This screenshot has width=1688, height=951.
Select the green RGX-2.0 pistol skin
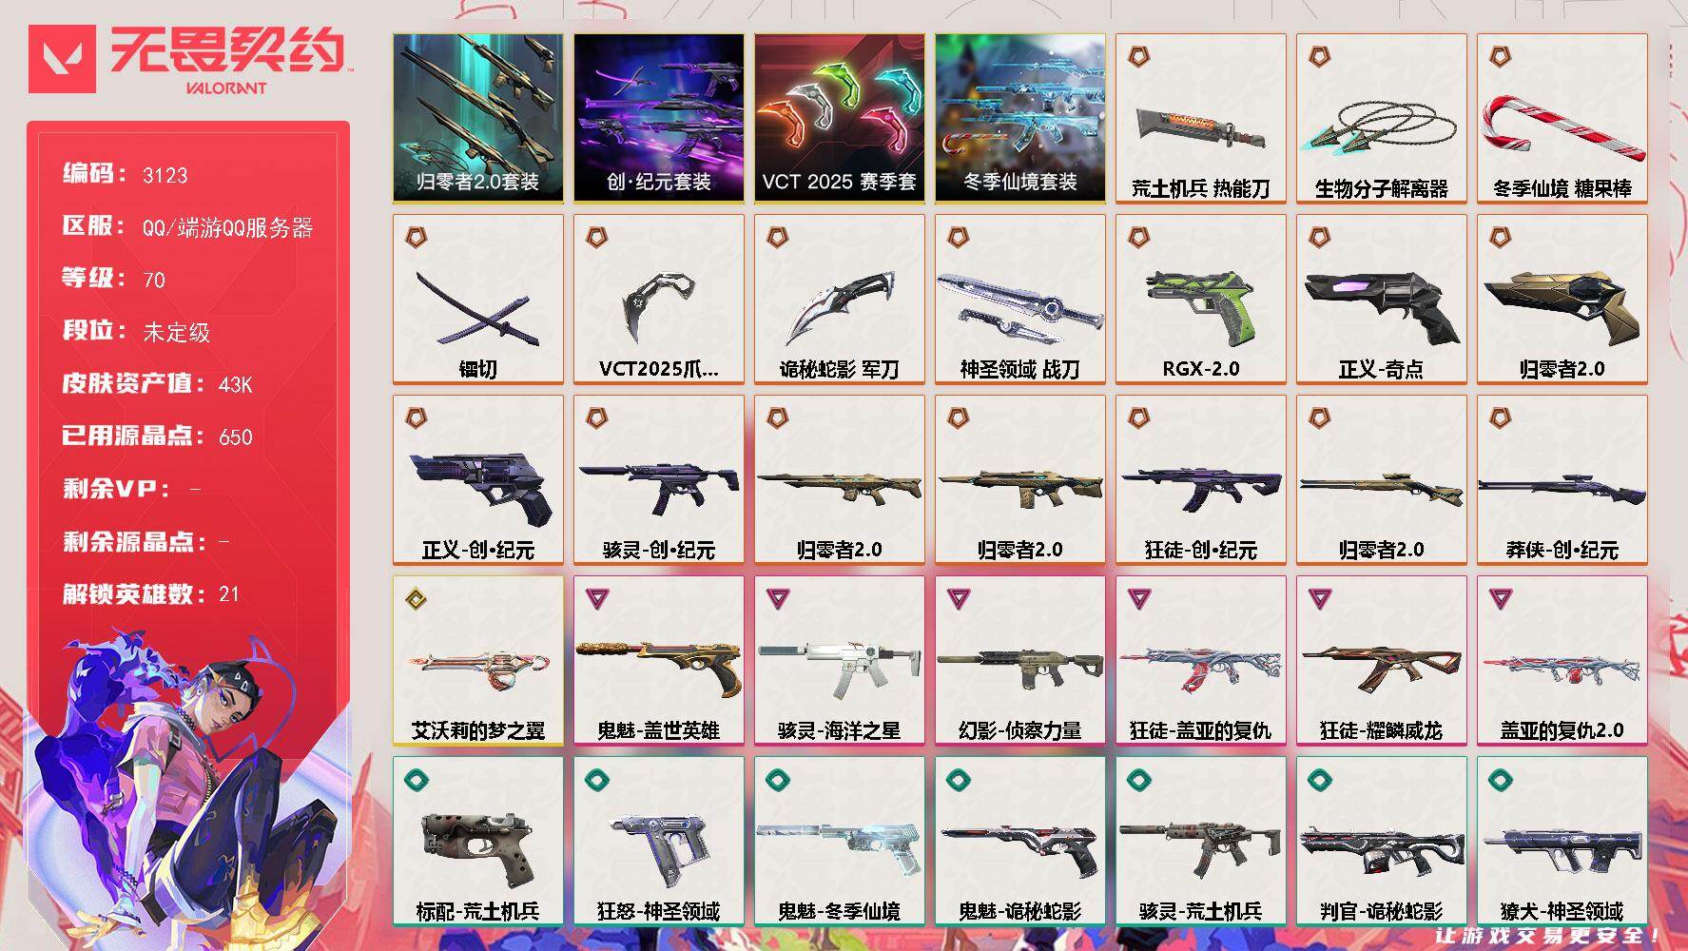[1200, 300]
